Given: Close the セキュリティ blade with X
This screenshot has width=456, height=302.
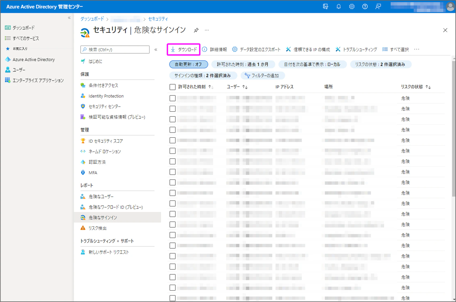Looking at the screenshot, I should 445,30.
